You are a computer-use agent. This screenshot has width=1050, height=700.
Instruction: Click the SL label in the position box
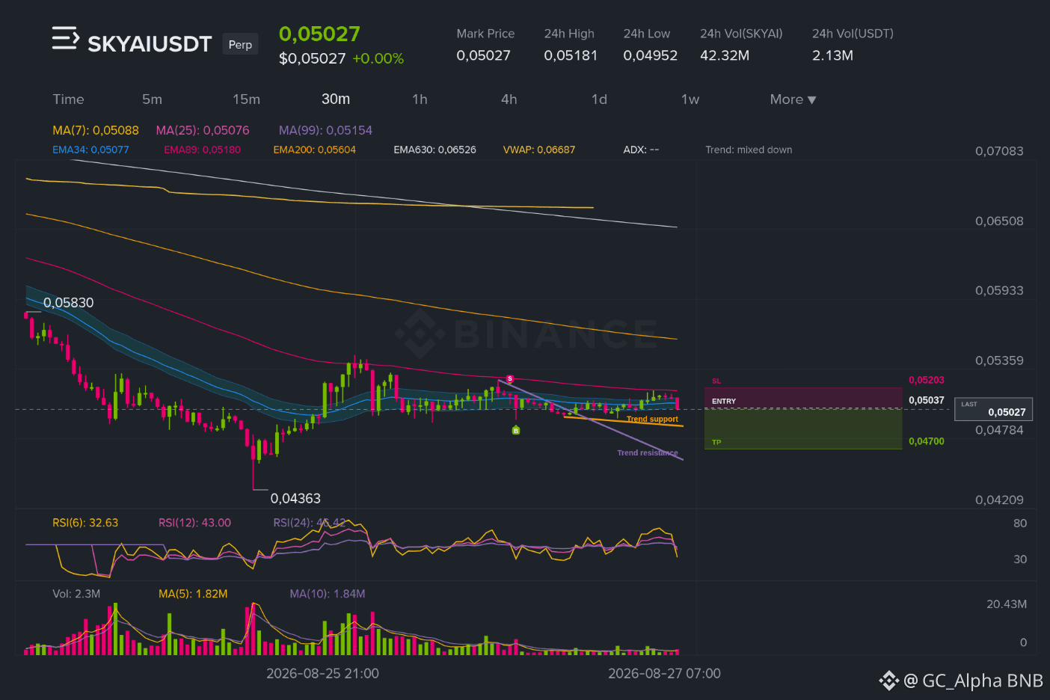pos(716,381)
